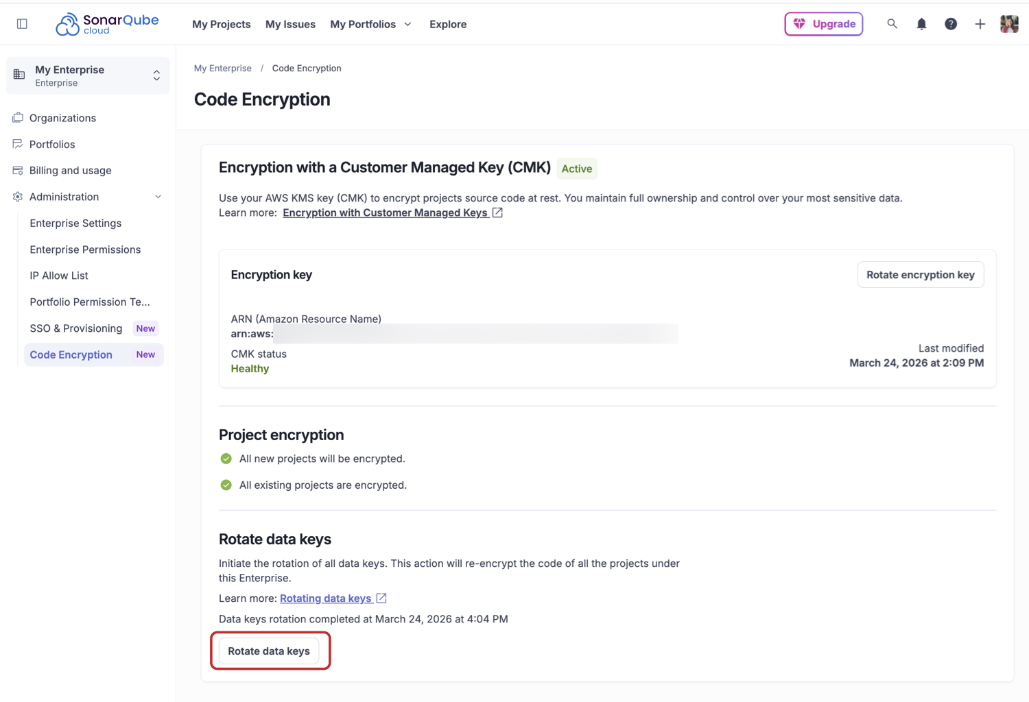The width and height of the screenshot is (1029, 702).
Task: Click the Healthy CMK status text
Action: [x=250, y=369]
